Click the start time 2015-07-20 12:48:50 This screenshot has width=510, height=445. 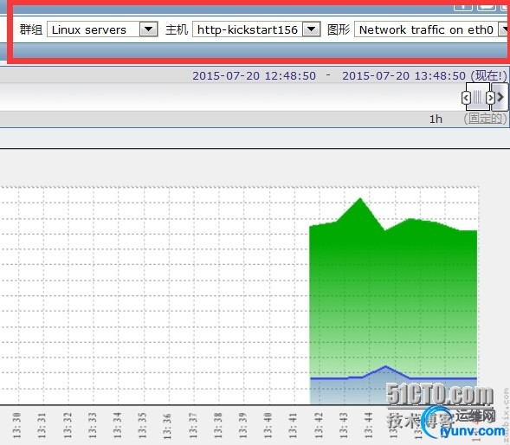click(255, 76)
